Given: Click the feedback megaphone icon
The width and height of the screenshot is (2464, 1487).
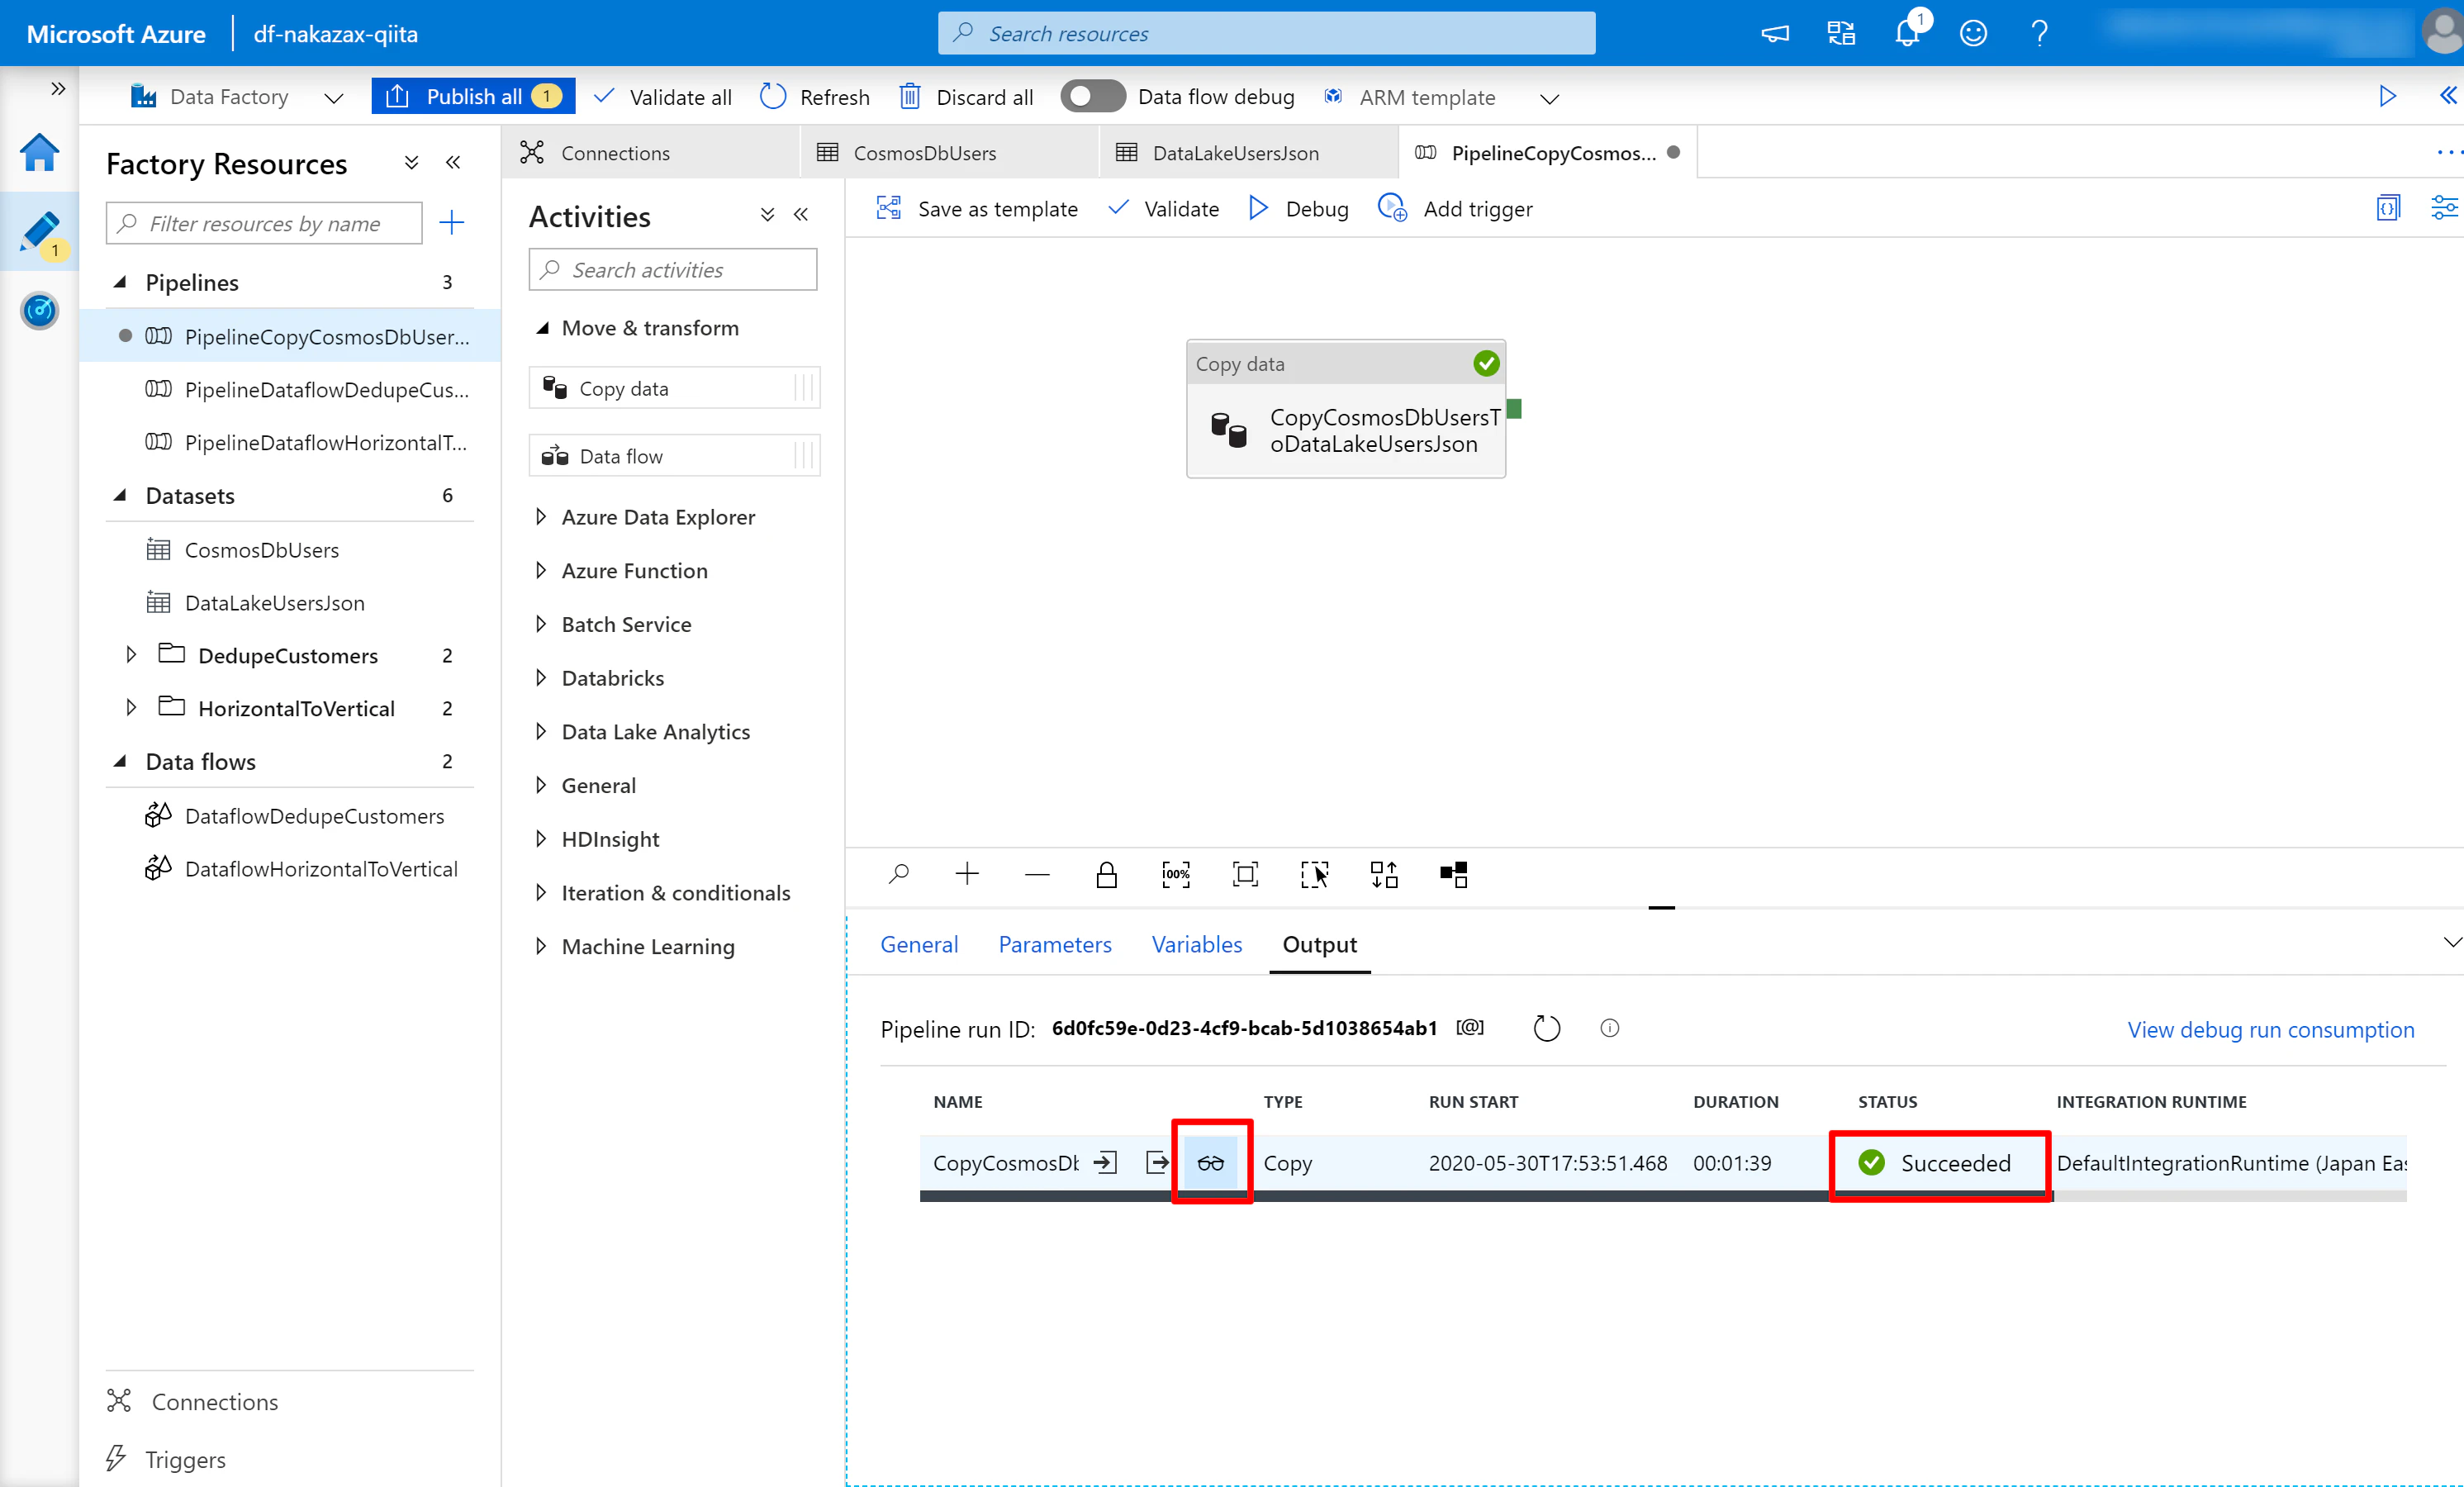Looking at the screenshot, I should tap(1775, 34).
